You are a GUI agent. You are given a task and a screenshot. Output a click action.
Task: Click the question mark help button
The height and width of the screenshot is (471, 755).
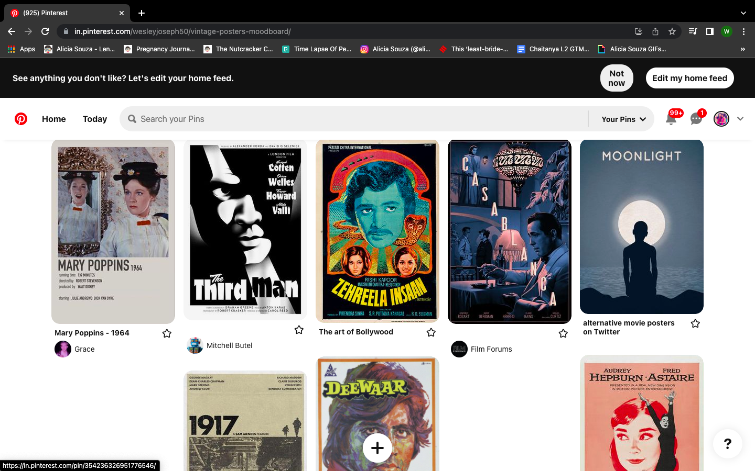click(728, 444)
